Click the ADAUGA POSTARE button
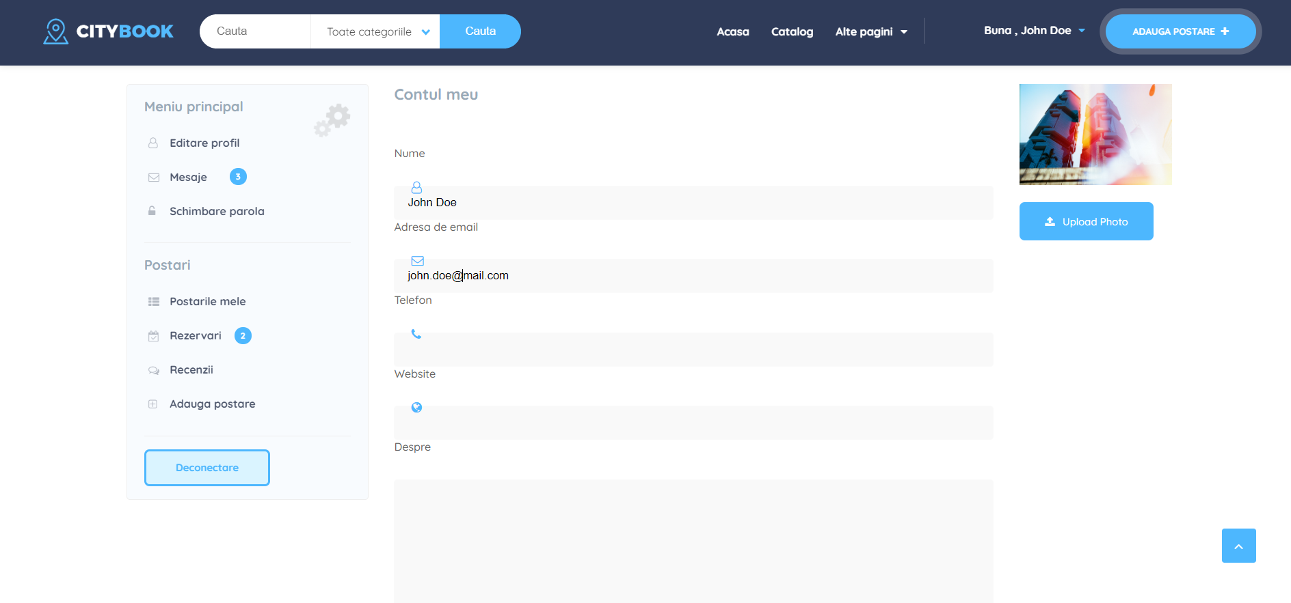1291x603 pixels. pyautogui.click(x=1180, y=31)
